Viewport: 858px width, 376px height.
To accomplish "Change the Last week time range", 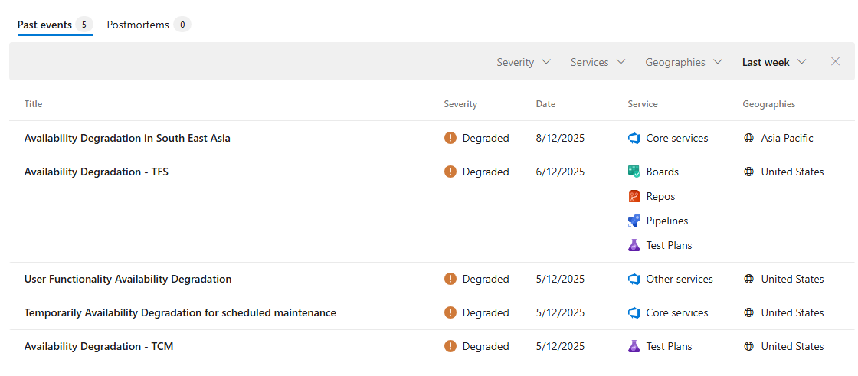I will (774, 62).
